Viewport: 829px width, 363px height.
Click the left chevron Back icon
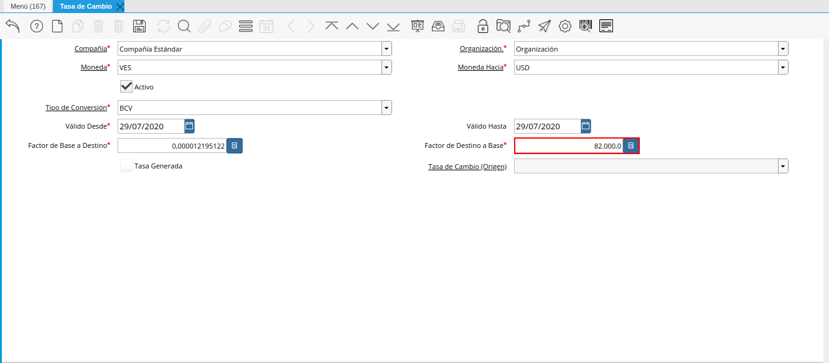tap(291, 26)
